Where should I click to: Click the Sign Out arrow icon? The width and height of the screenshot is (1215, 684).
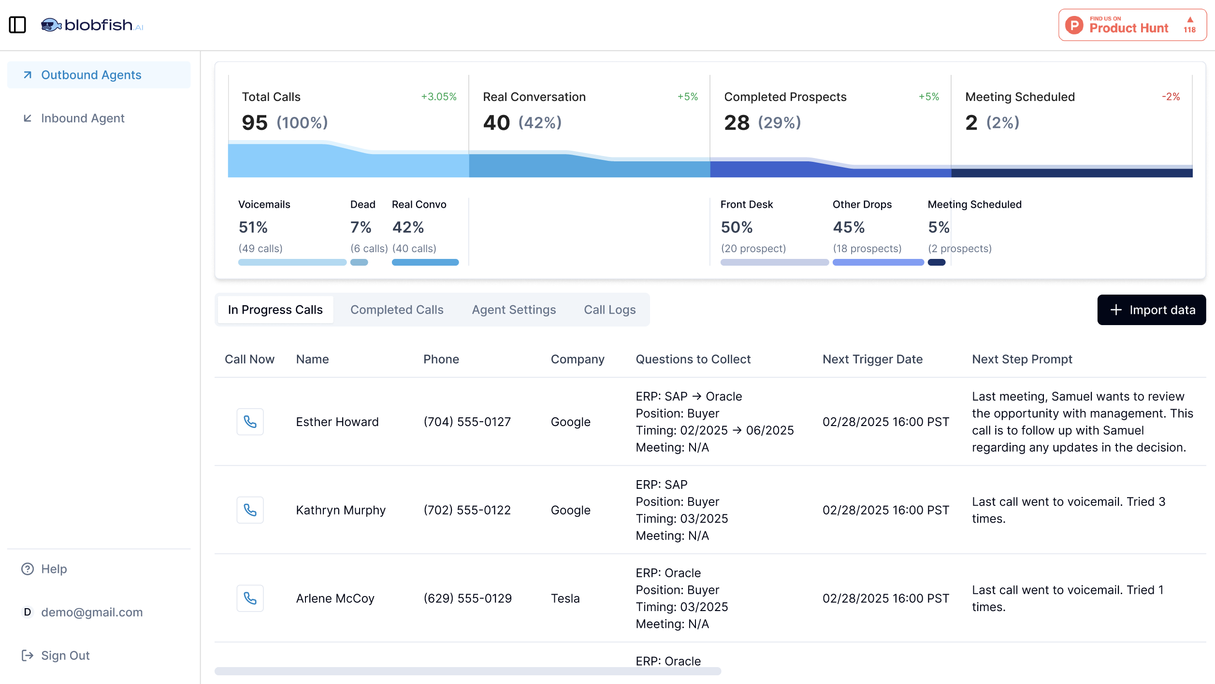pos(28,655)
